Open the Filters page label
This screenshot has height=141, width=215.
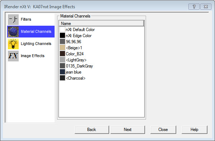[x=26, y=19]
